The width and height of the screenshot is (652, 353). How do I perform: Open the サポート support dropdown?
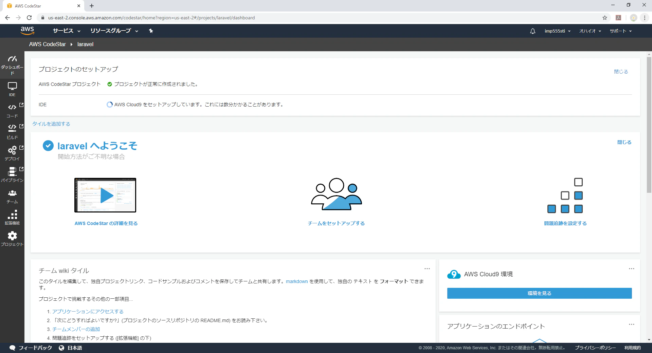pos(621,31)
